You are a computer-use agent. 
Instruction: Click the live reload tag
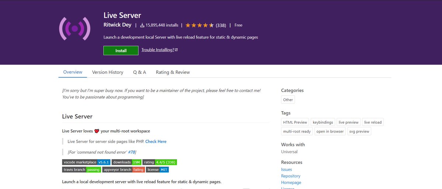(x=373, y=122)
